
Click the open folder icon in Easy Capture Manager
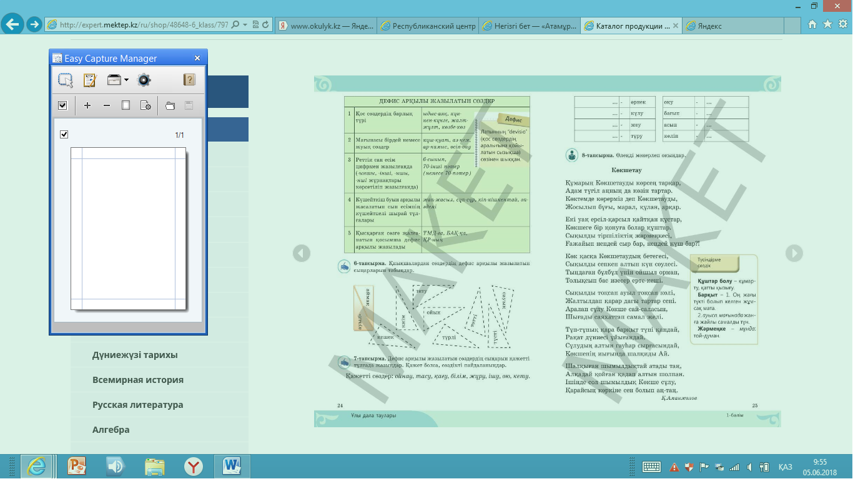[x=170, y=105]
